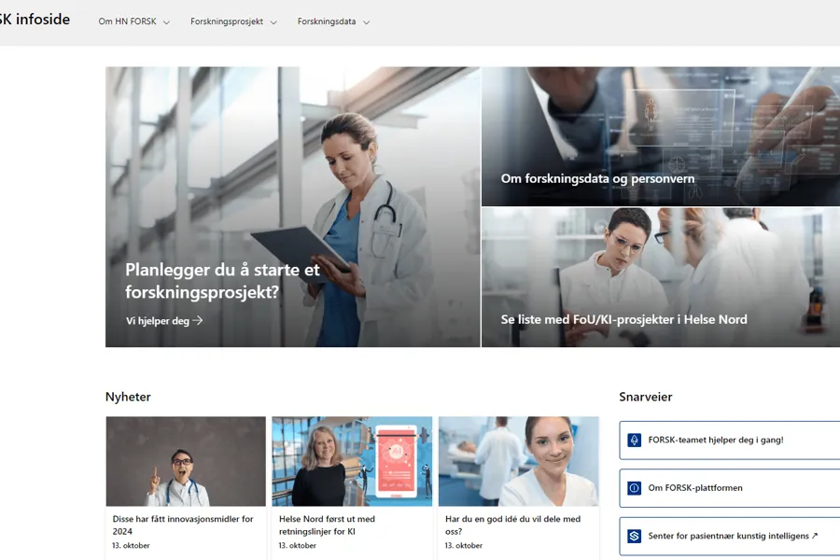The height and width of the screenshot is (560, 840).
Task: Open the Om HN FORSK menu
Action: pyautogui.click(x=128, y=21)
